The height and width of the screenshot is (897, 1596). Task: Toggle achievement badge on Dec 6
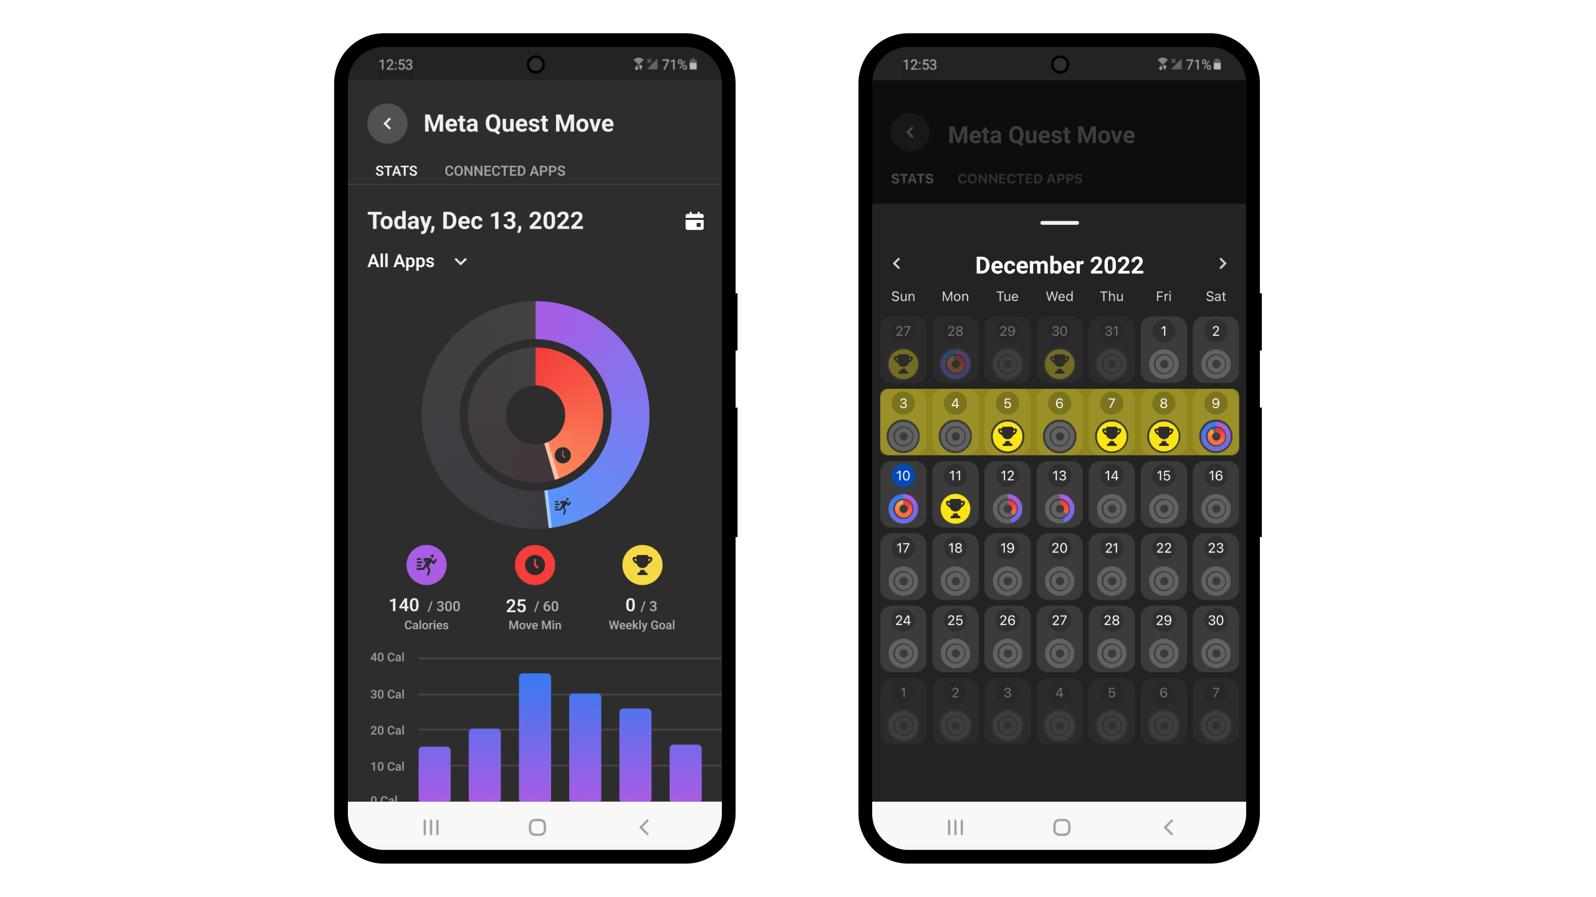[x=1058, y=436]
